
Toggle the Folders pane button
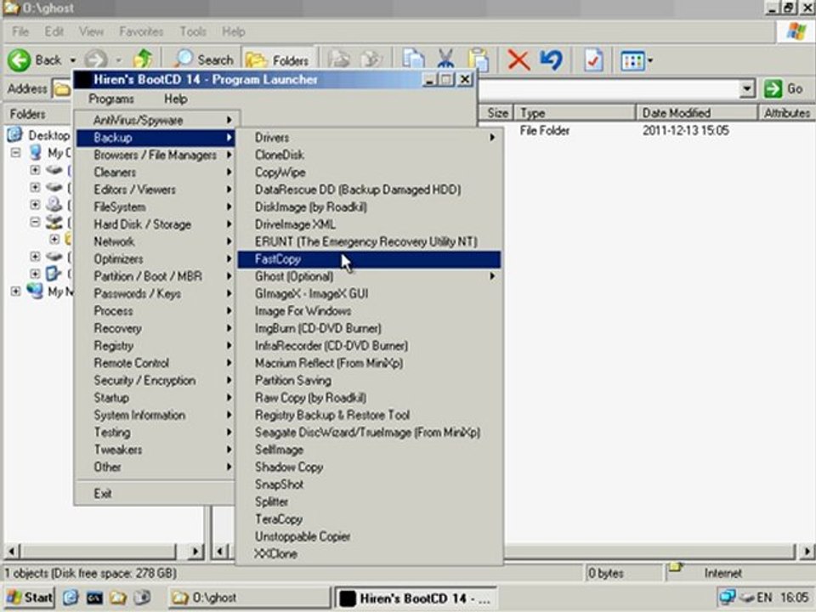tap(277, 61)
